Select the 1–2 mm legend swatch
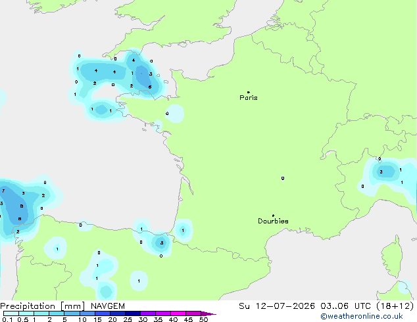Viewport: 417px width, 322px height. [41, 313]
